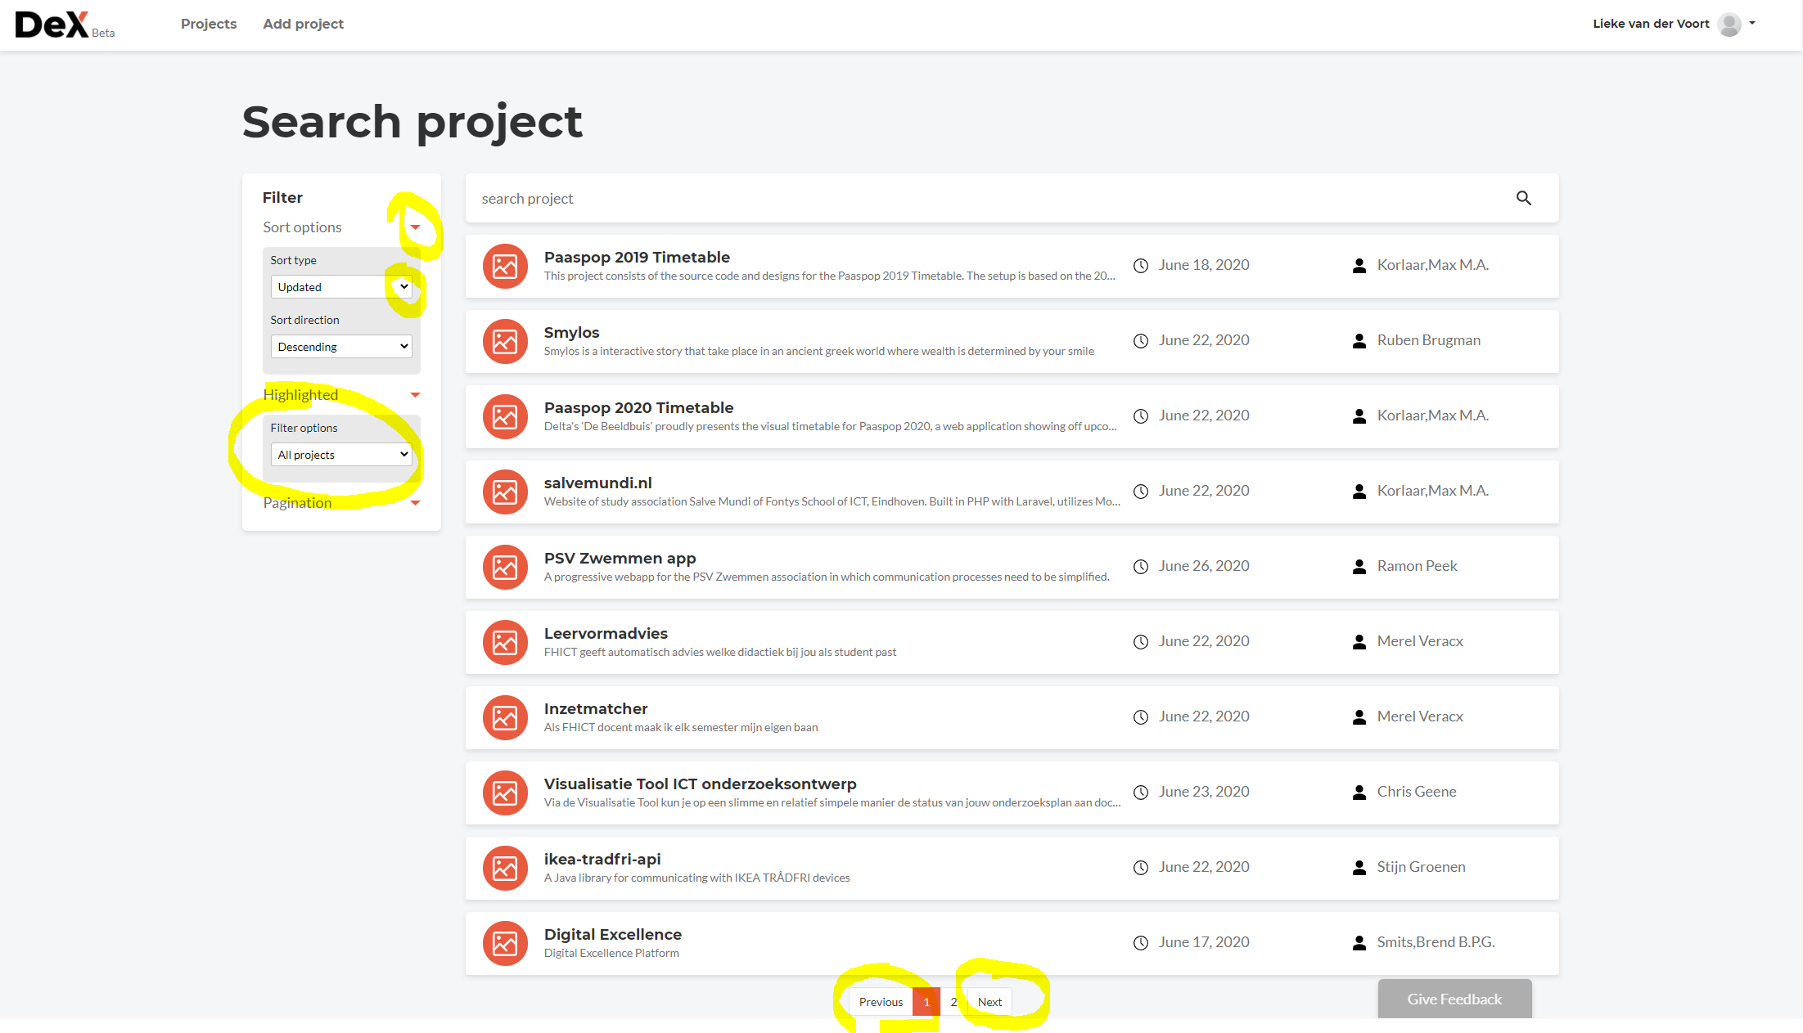Expand the Pagination section
This screenshot has width=1803, height=1033.
416,502
